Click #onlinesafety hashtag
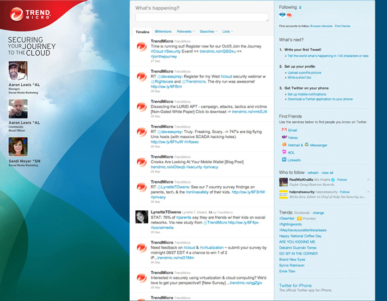The width and height of the screenshot is (387, 301). [x=197, y=192]
